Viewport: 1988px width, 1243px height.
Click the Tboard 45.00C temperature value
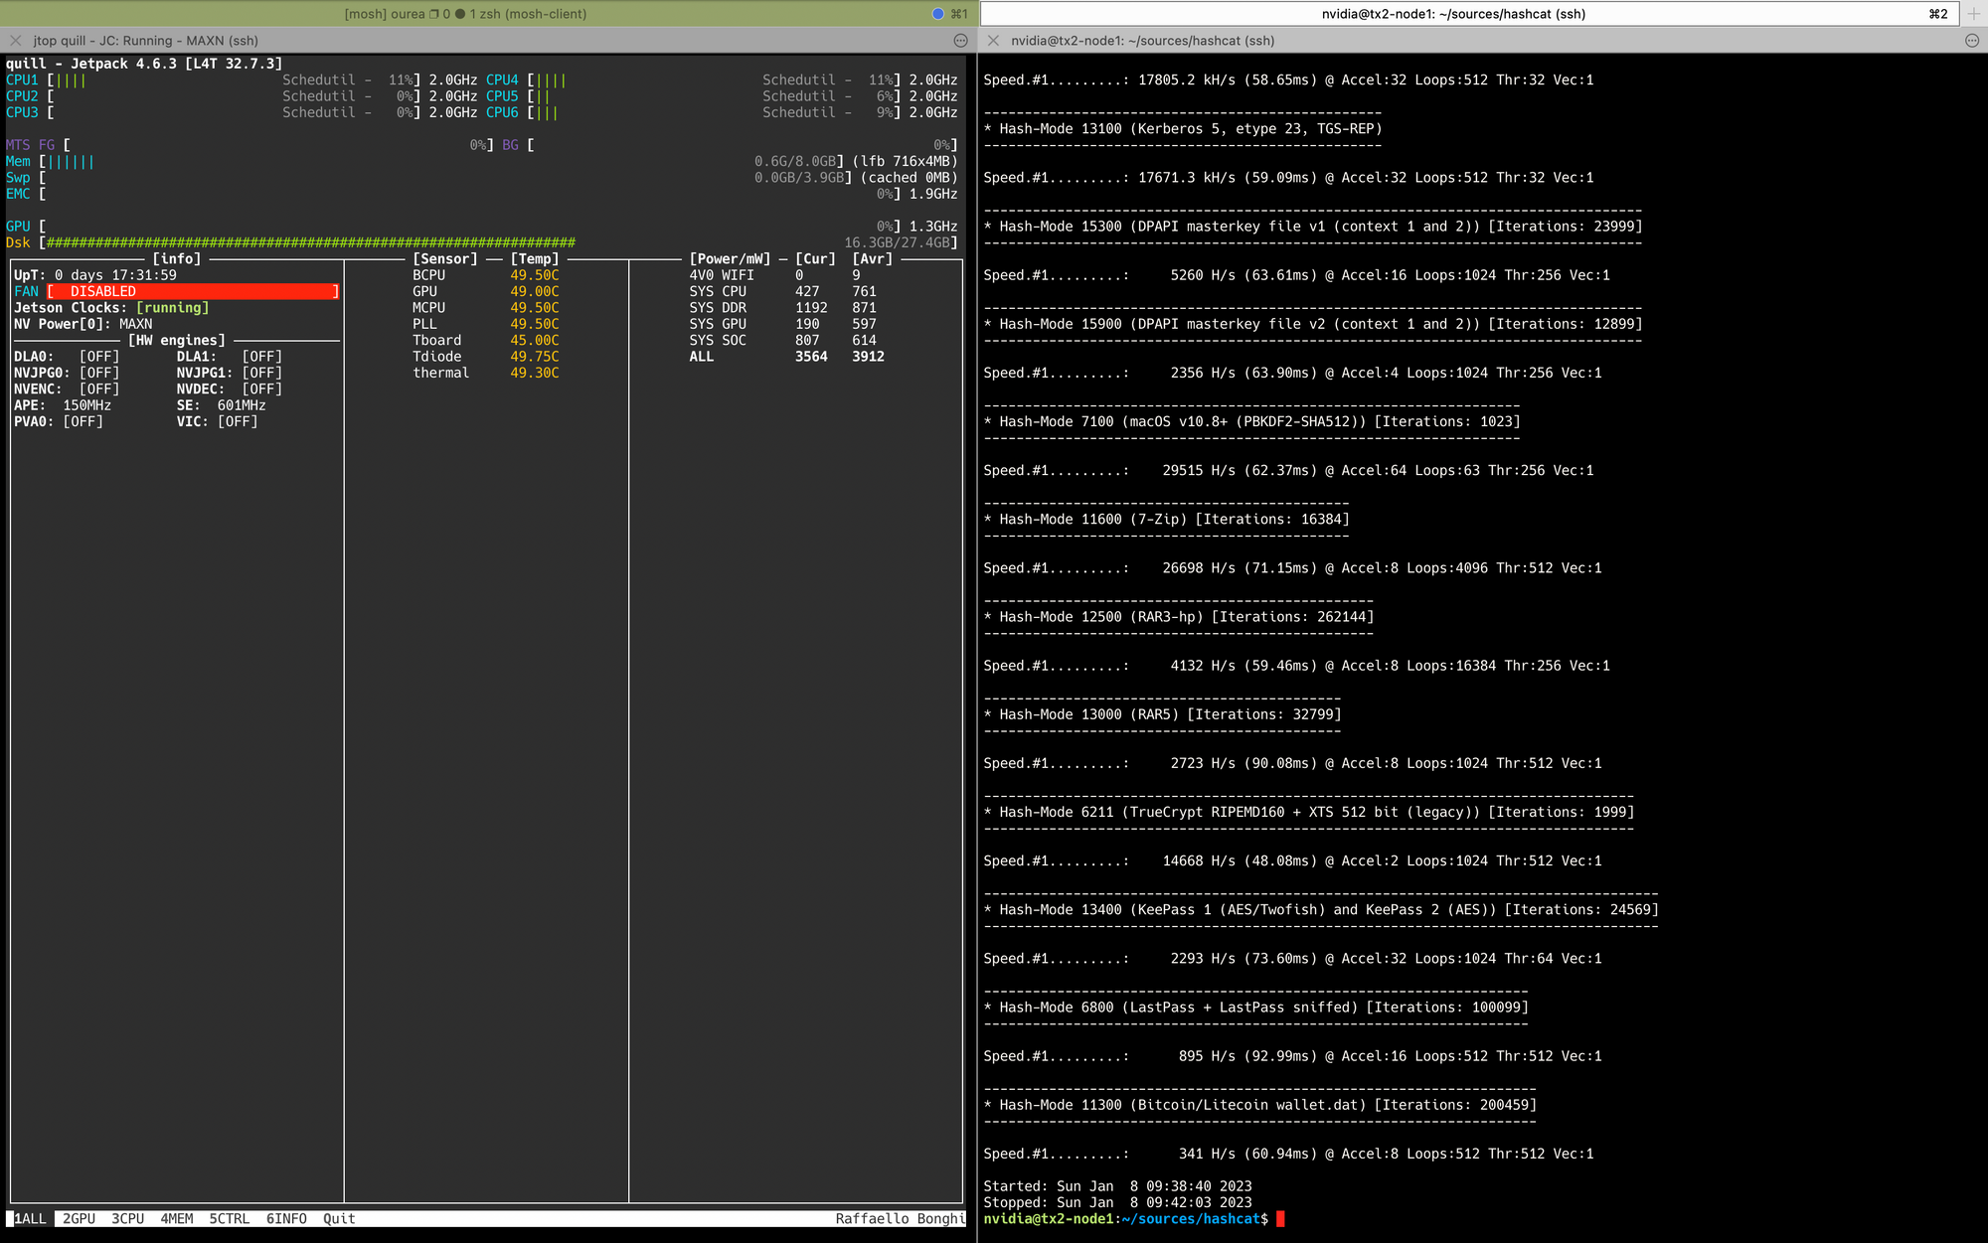click(x=535, y=340)
